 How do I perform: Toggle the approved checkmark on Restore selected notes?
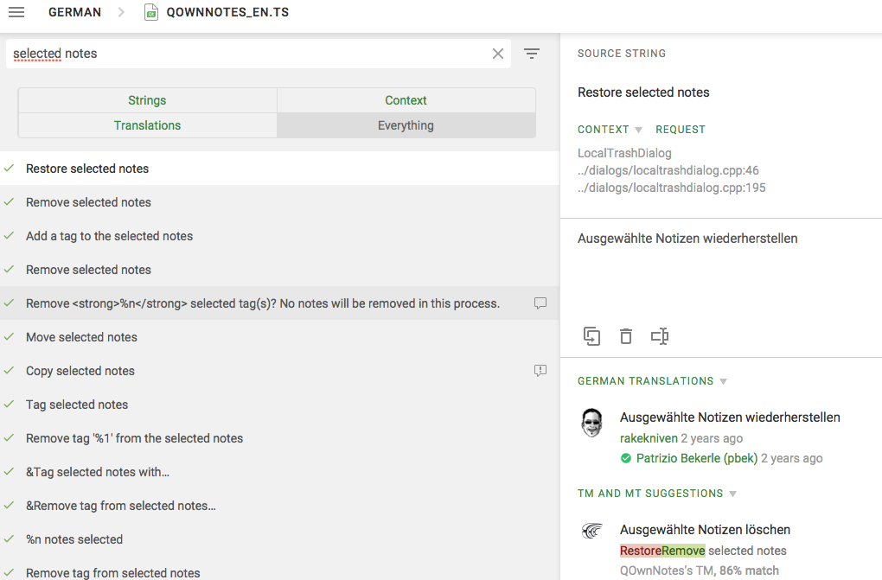tap(10, 169)
